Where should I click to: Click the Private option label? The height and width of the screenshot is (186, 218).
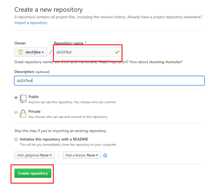[34, 111]
